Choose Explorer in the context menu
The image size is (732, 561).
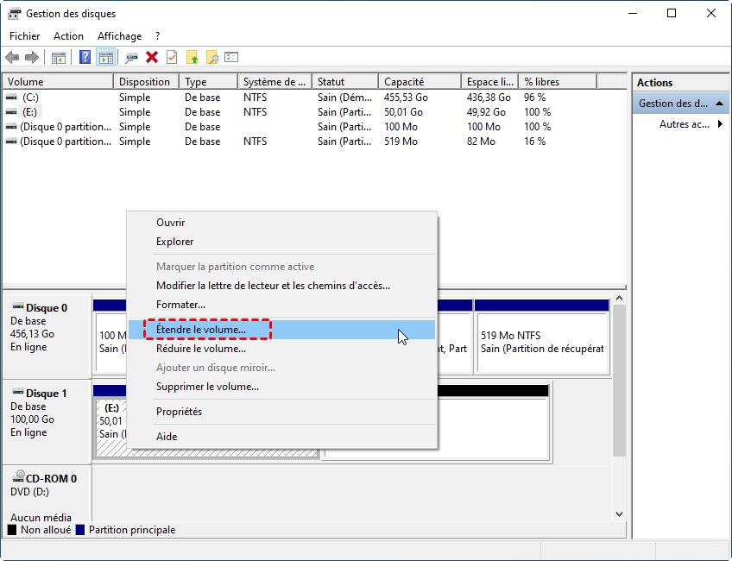pyautogui.click(x=282, y=242)
